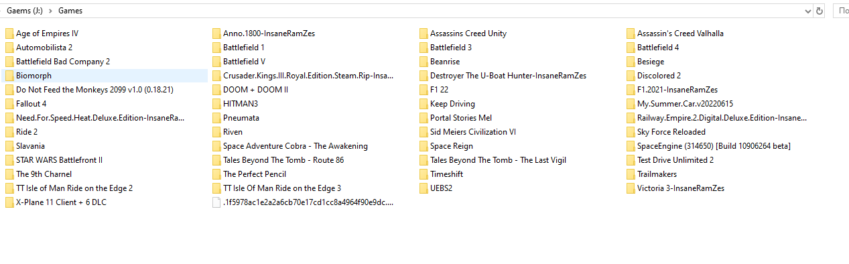Select Battlefield V folder name
This screenshot has width=849, height=264.
(244, 62)
